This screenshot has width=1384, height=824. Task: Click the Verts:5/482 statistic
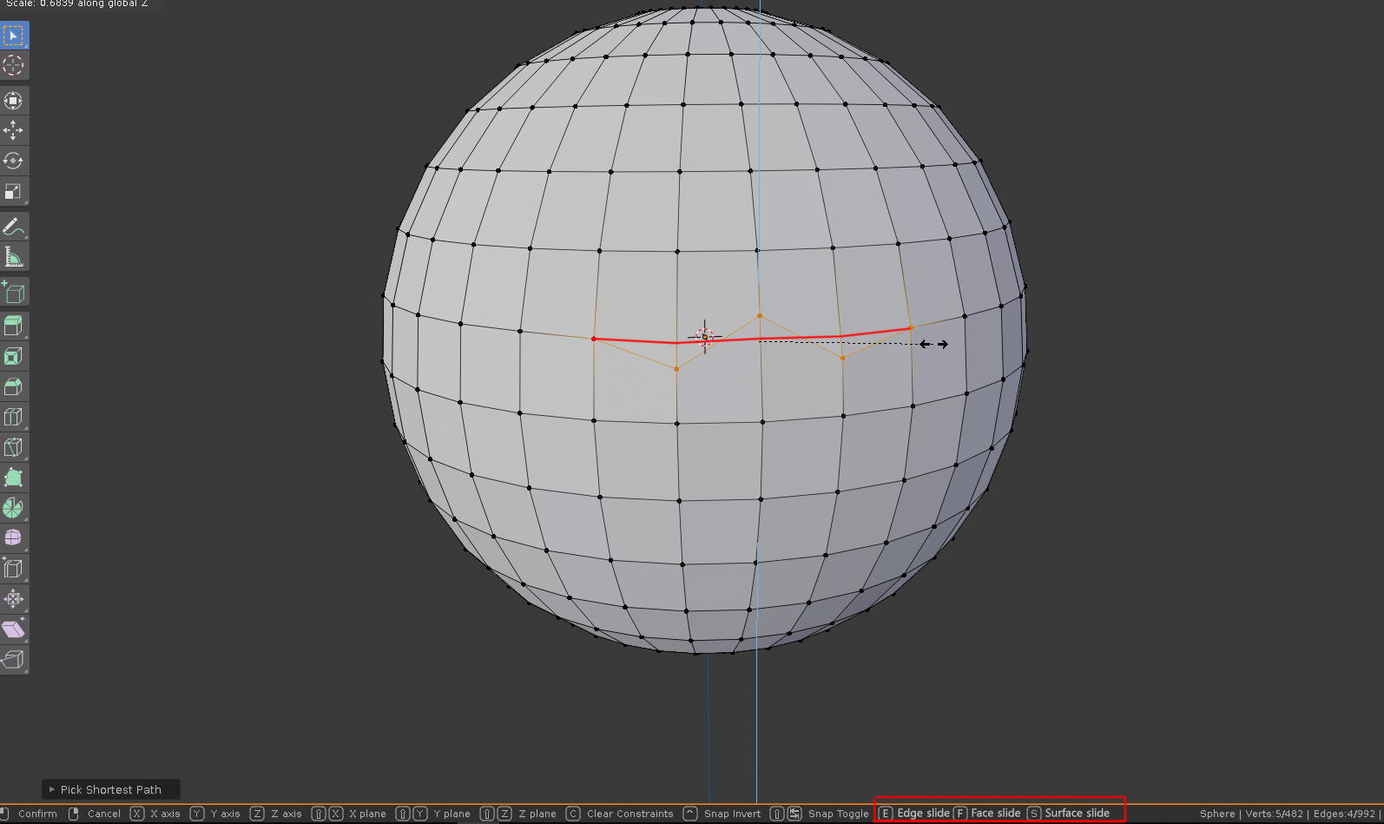pyautogui.click(x=1275, y=814)
